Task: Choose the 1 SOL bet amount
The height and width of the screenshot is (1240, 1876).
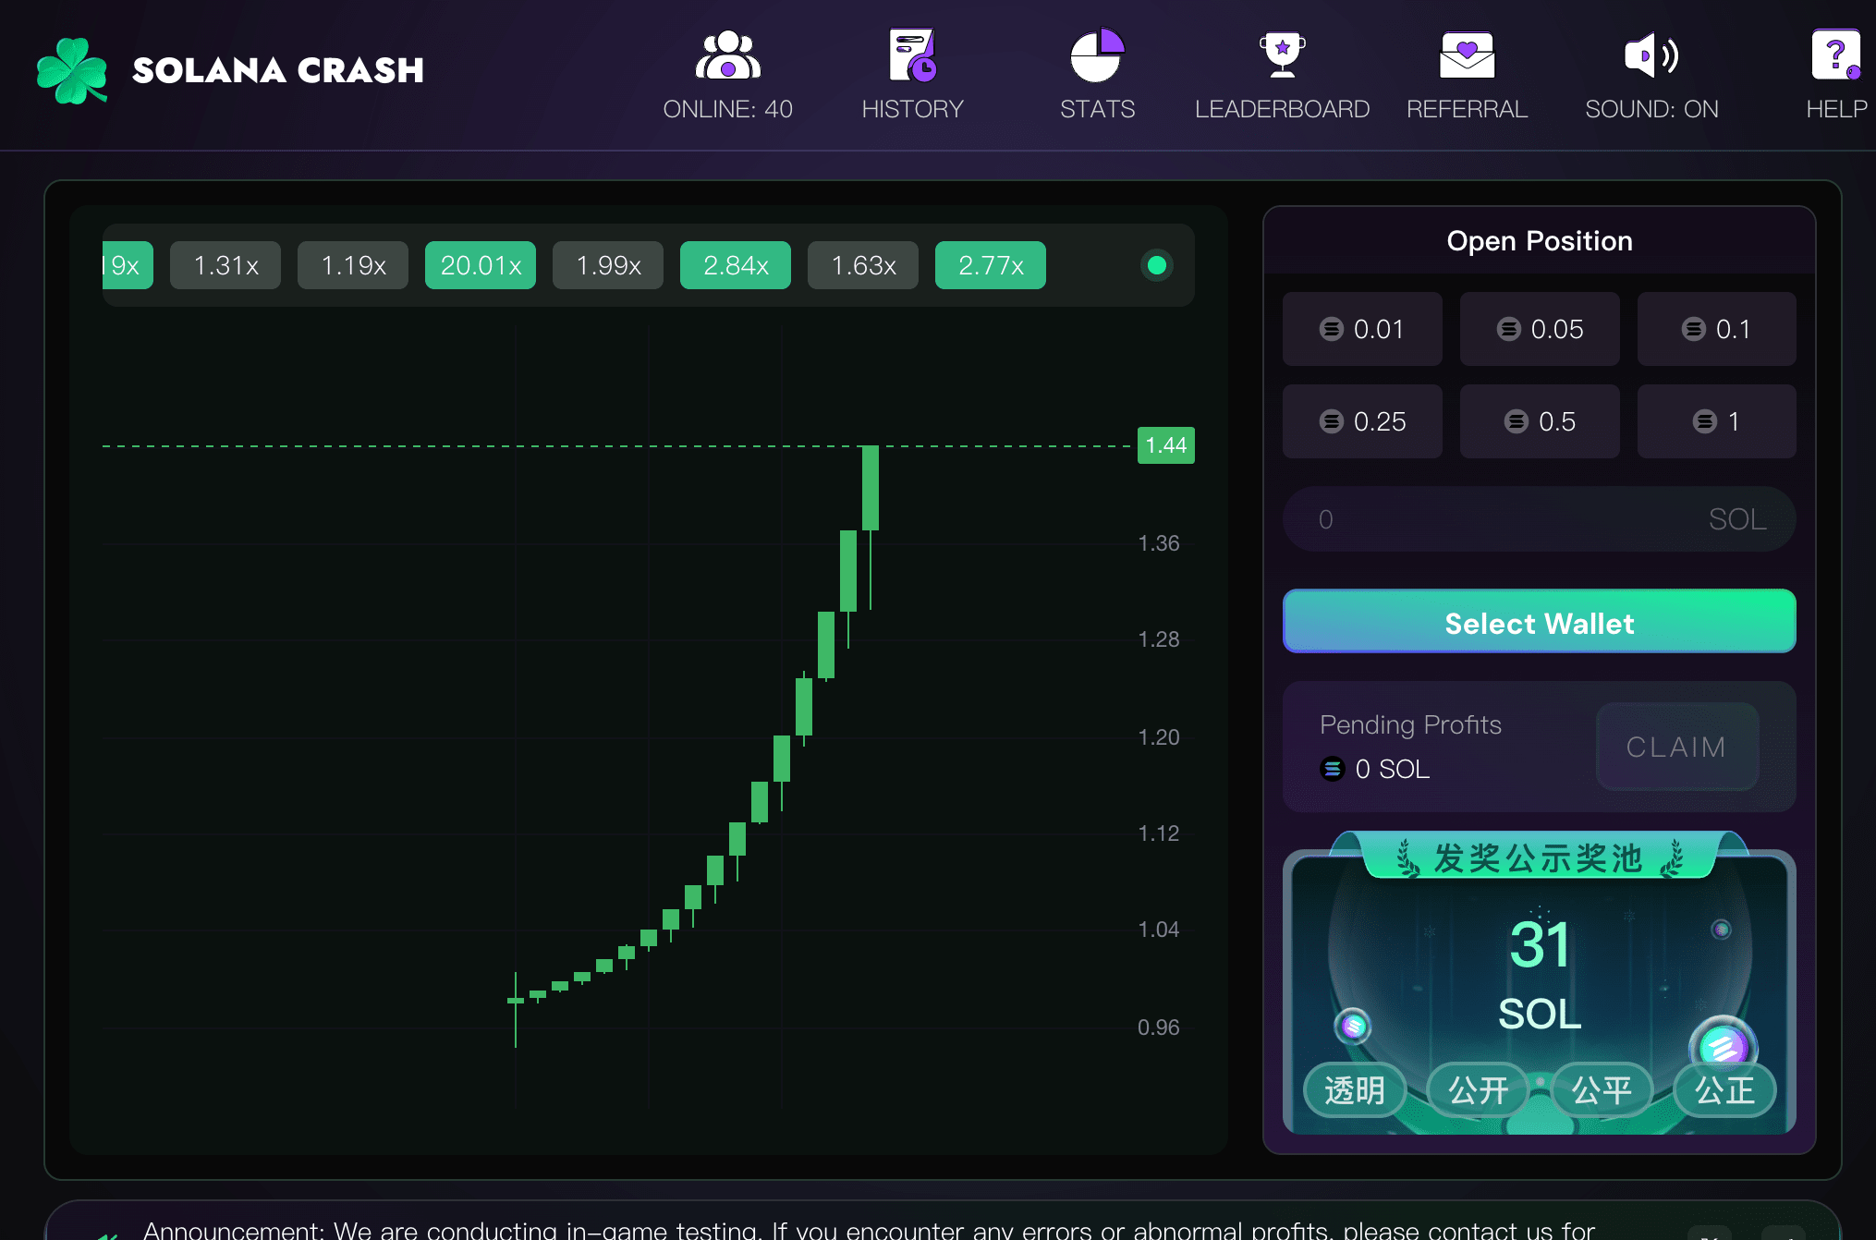Action: tap(1716, 421)
